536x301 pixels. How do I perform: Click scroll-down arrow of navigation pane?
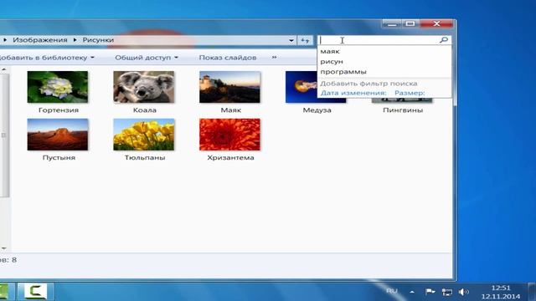tap(3, 248)
